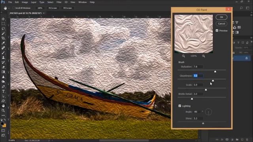Click the Stylization value field
Image resolution: width=253 pixels, height=142 pixels.
click(198, 67)
